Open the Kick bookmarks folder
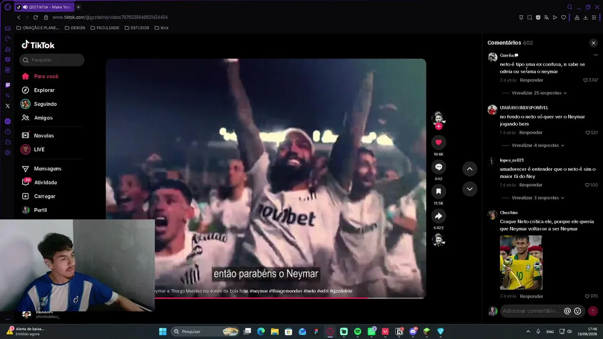Image resolution: width=603 pixels, height=339 pixels. pyautogui.click(x=162, y=28)
